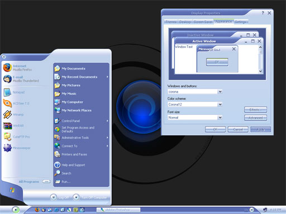Switch to the Themes tab
Image resolution: width=286 pixels, height=214 pixels.
tap(171, 22)
